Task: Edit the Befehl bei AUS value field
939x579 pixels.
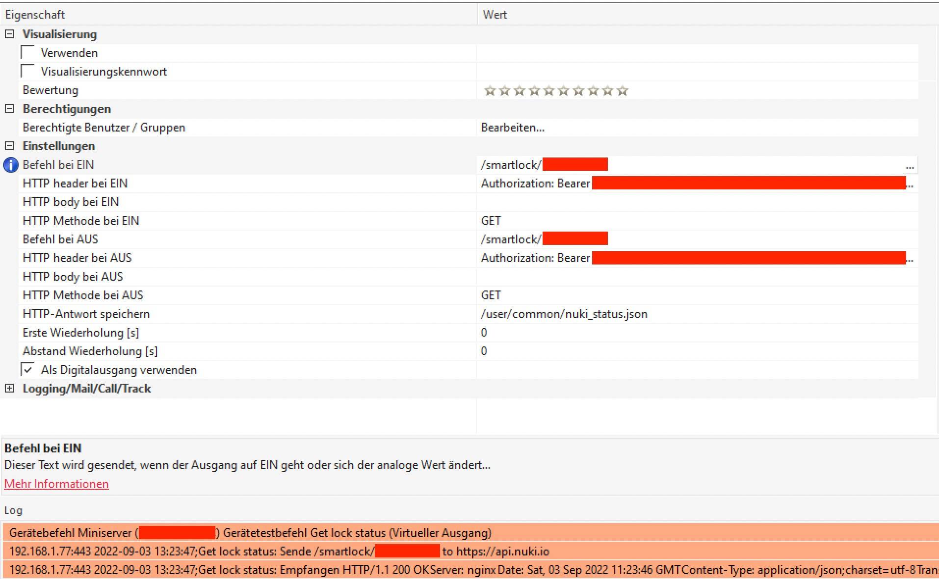Action: coord(697,239)
